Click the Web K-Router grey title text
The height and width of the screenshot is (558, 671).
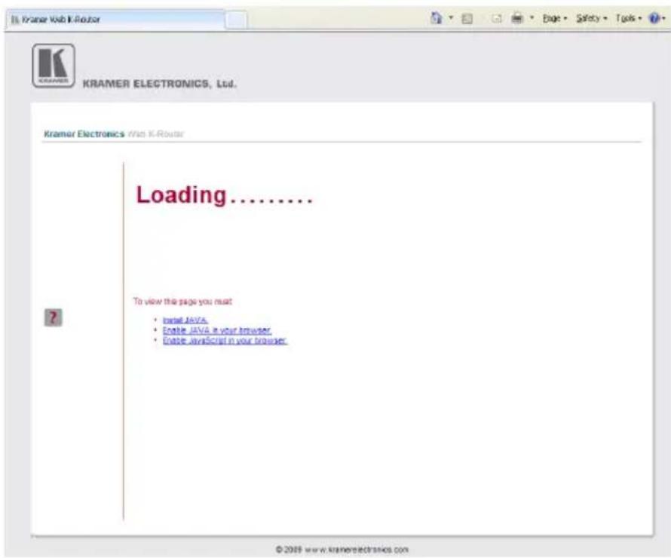156,134
